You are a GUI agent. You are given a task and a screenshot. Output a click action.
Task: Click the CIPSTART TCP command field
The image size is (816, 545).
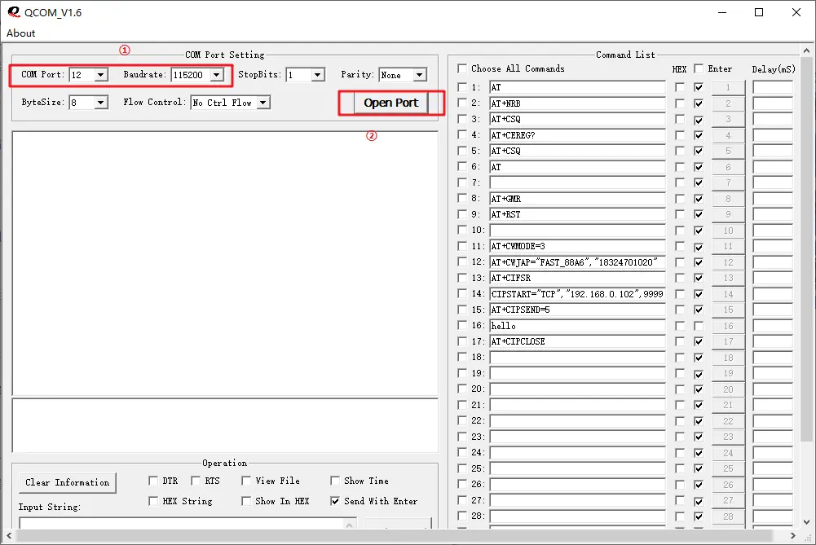[x=578, y=294]
